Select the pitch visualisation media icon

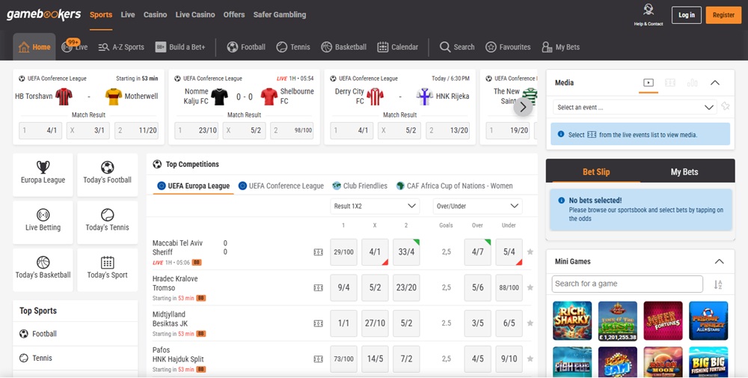670,82
